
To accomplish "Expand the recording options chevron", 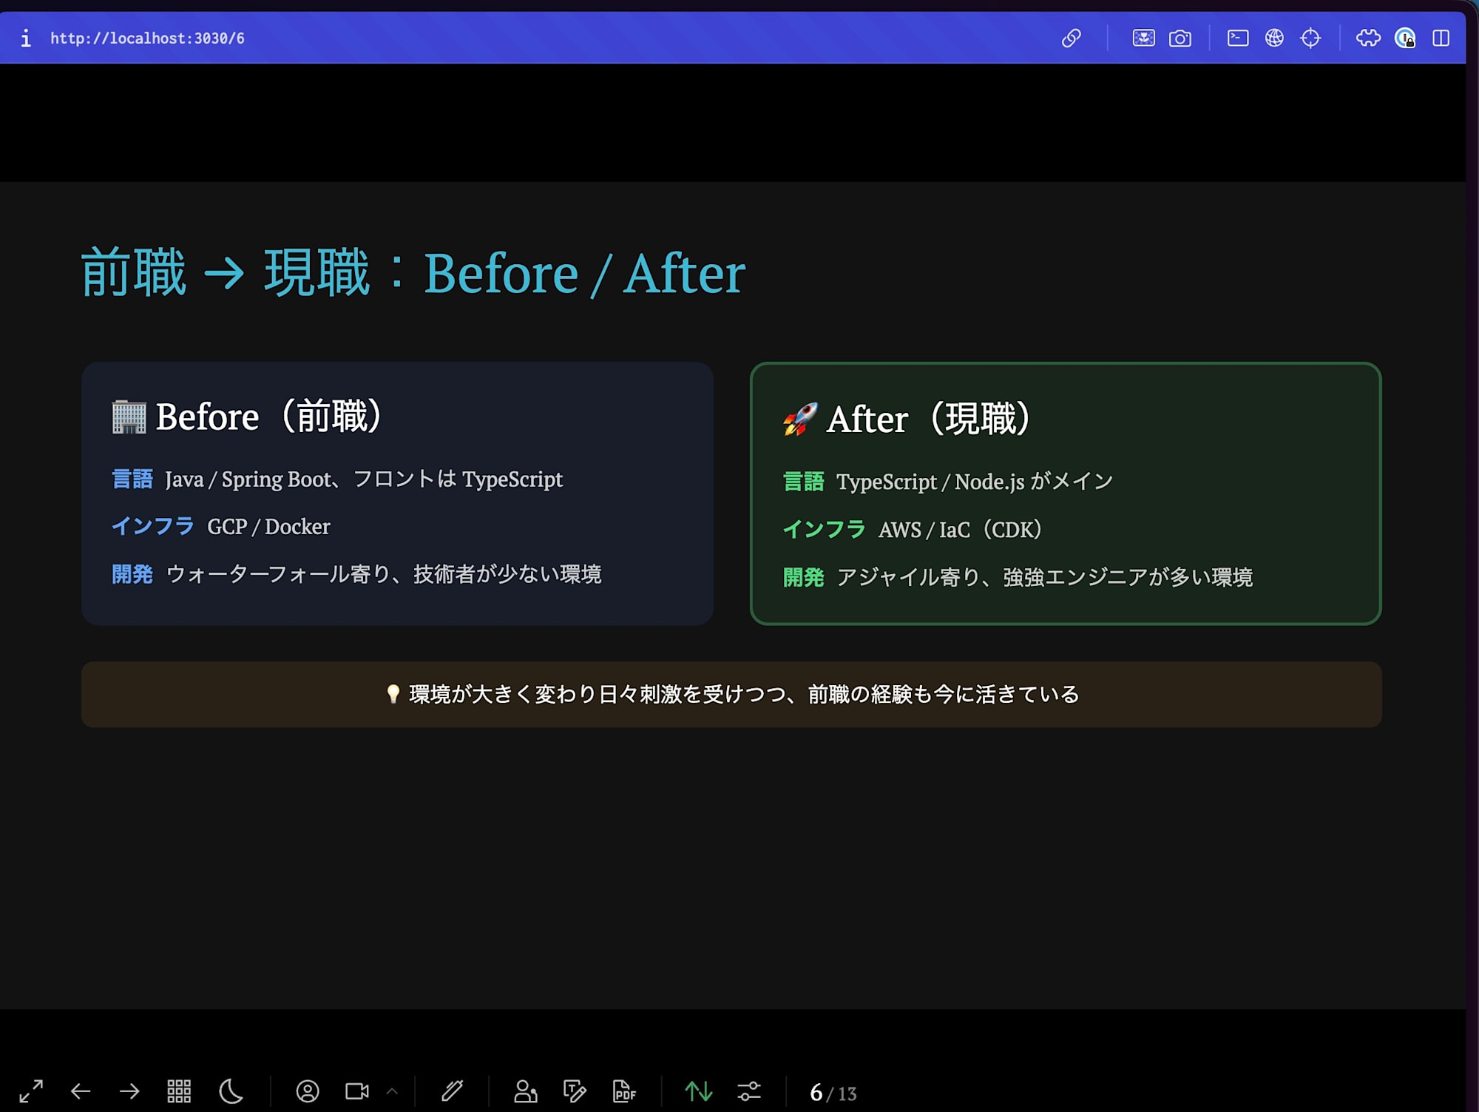I will coord(393,1091).
